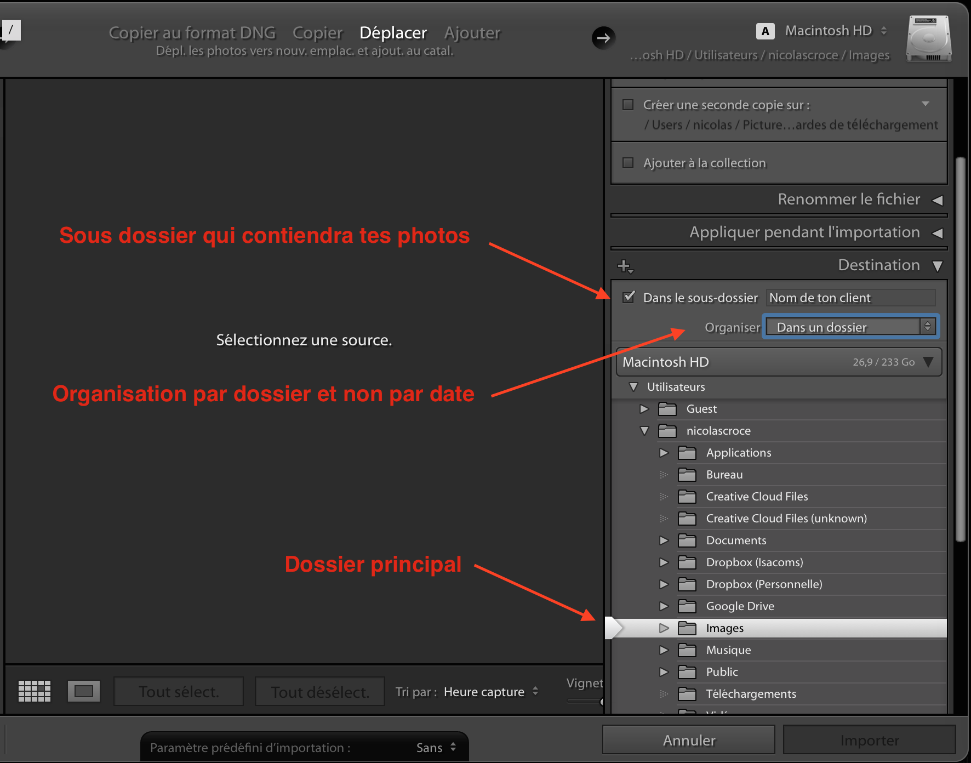Viewport: 971px width, 763px height.
Task: Create a new folder with the plus icon
Action: 625,266
